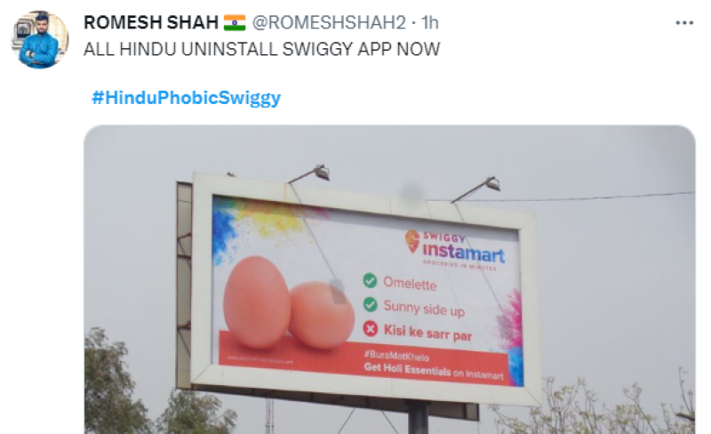Screen dimensions: 711x434
Task: Click the left floodlight above the billboard
Action: pyautogui.click(x=321, y=173)
